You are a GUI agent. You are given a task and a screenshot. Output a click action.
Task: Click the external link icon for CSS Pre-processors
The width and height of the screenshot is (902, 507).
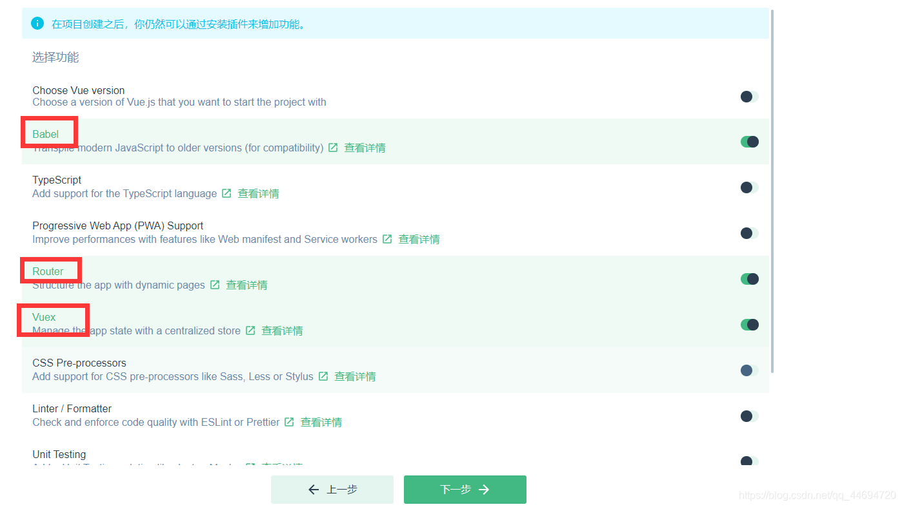(x=323, y=376)
